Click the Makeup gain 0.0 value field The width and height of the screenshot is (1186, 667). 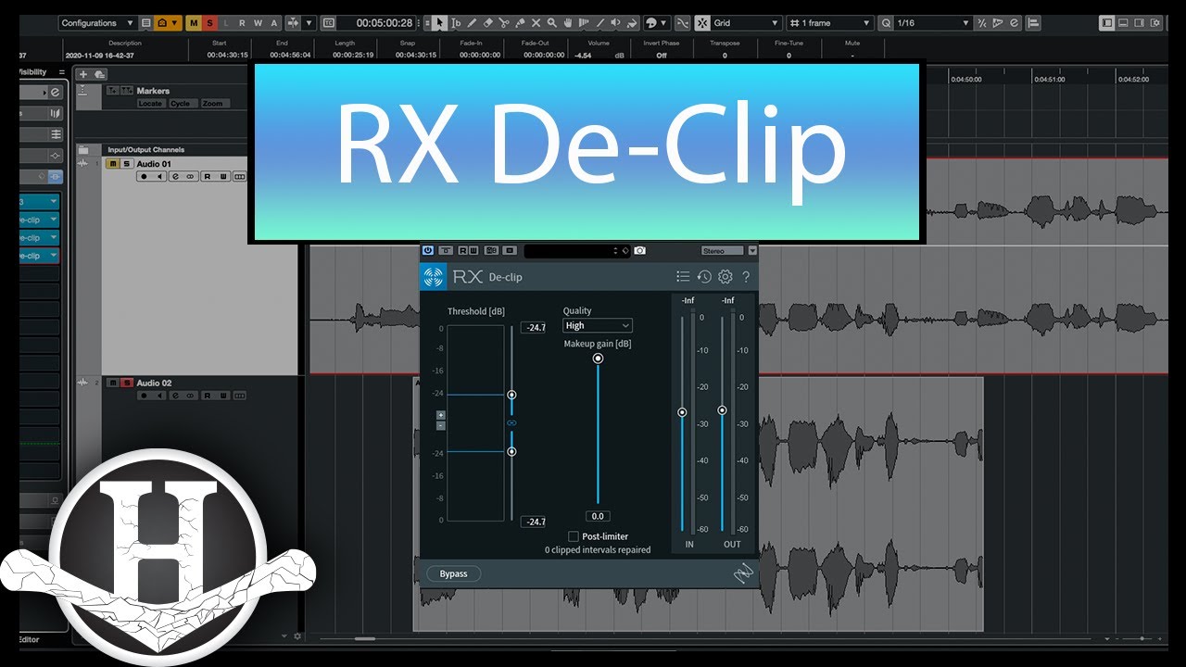pos(598,516)
